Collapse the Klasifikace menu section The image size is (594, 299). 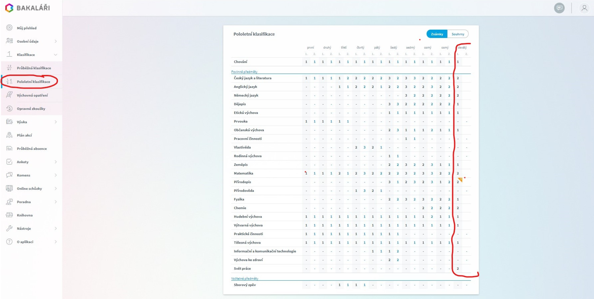(56, 55)
